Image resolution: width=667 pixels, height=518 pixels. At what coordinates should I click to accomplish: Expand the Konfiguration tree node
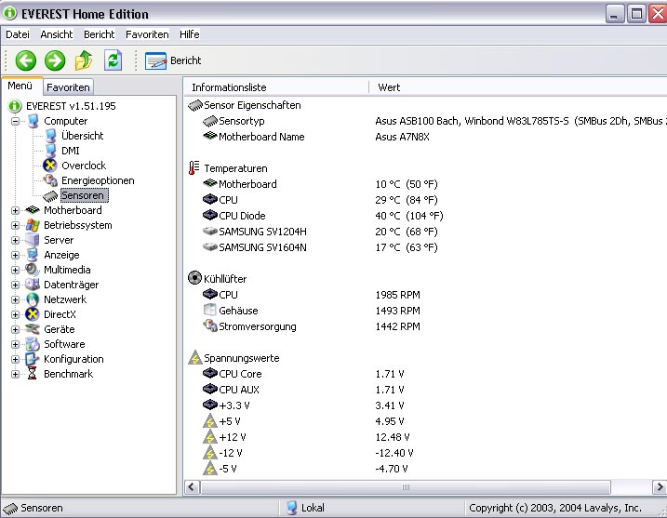click(15, 359)
